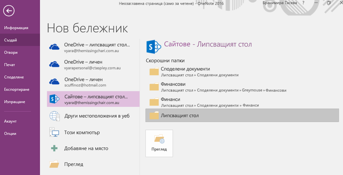Go back using the circled arrow

9,11
